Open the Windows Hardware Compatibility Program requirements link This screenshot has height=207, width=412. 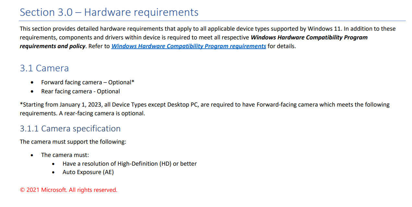click(x=189, y=46)
